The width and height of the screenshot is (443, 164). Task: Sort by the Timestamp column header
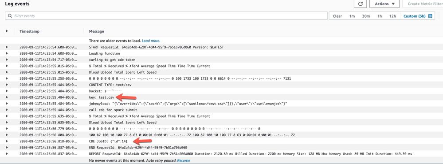(x=29, y=31)
